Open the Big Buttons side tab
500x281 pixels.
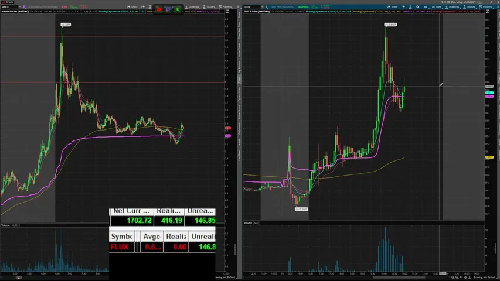click(240, 67)
